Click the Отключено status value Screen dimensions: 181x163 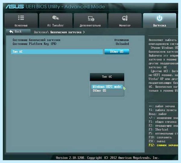[122, 40]
